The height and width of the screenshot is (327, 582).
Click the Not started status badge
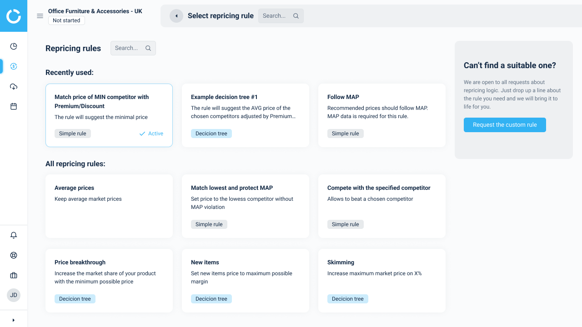tap(66, 20)
